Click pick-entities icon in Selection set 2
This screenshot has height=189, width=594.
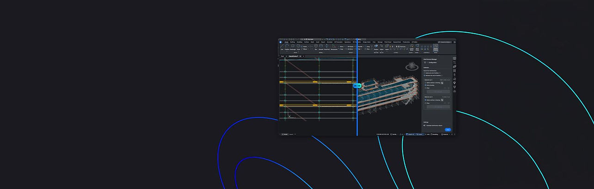click(x=442, y=100)
